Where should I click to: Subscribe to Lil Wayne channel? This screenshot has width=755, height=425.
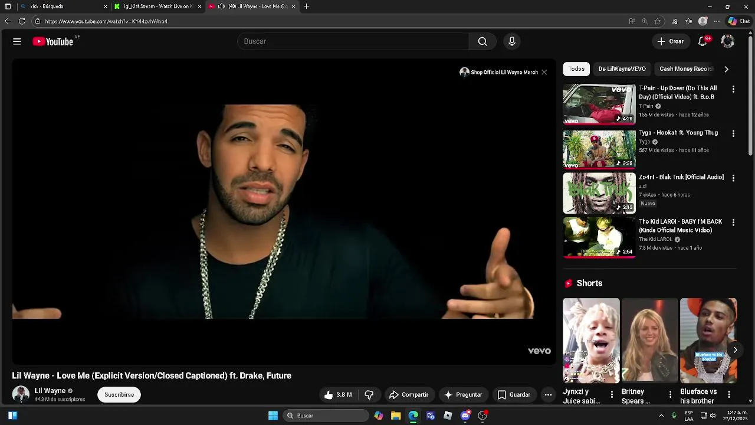pos(119,395)
